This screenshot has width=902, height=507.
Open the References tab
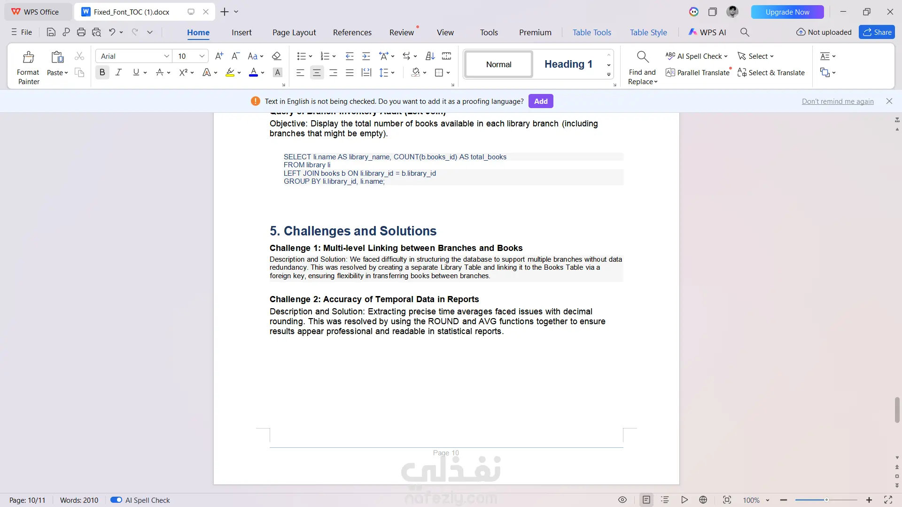(x=352, y=32)
